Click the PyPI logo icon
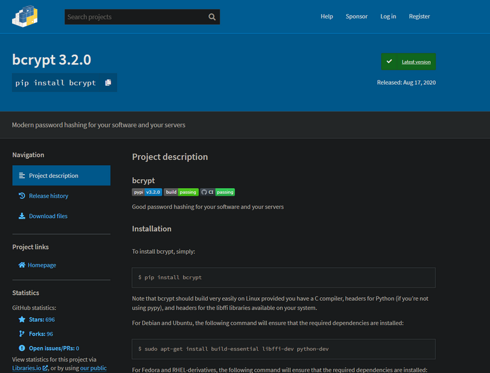The height and width of the screenshot is (373, 490). tap(25, 16)
